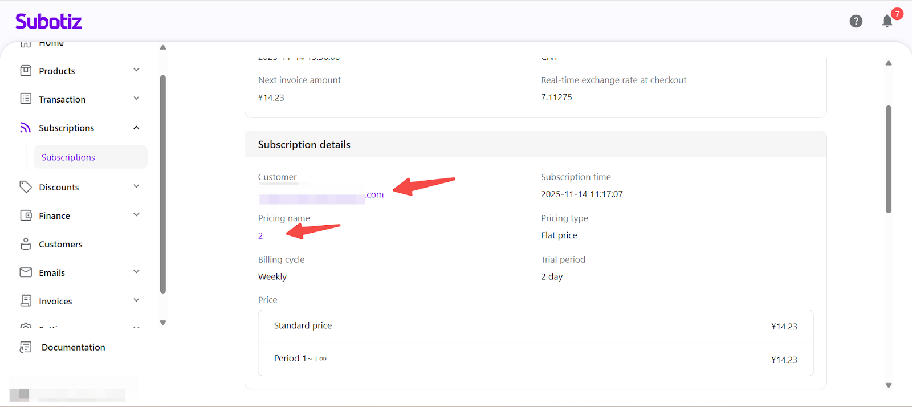Click the Products box icon
The image size is (912, 407).
click(26, 71)
